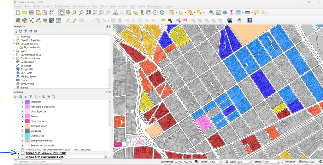Refresh the map canvas

(162, 12)
